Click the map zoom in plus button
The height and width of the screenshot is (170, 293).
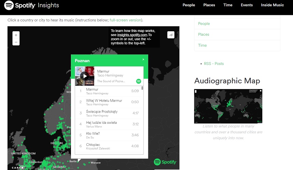pyautogui.click(x=16, y=35)
